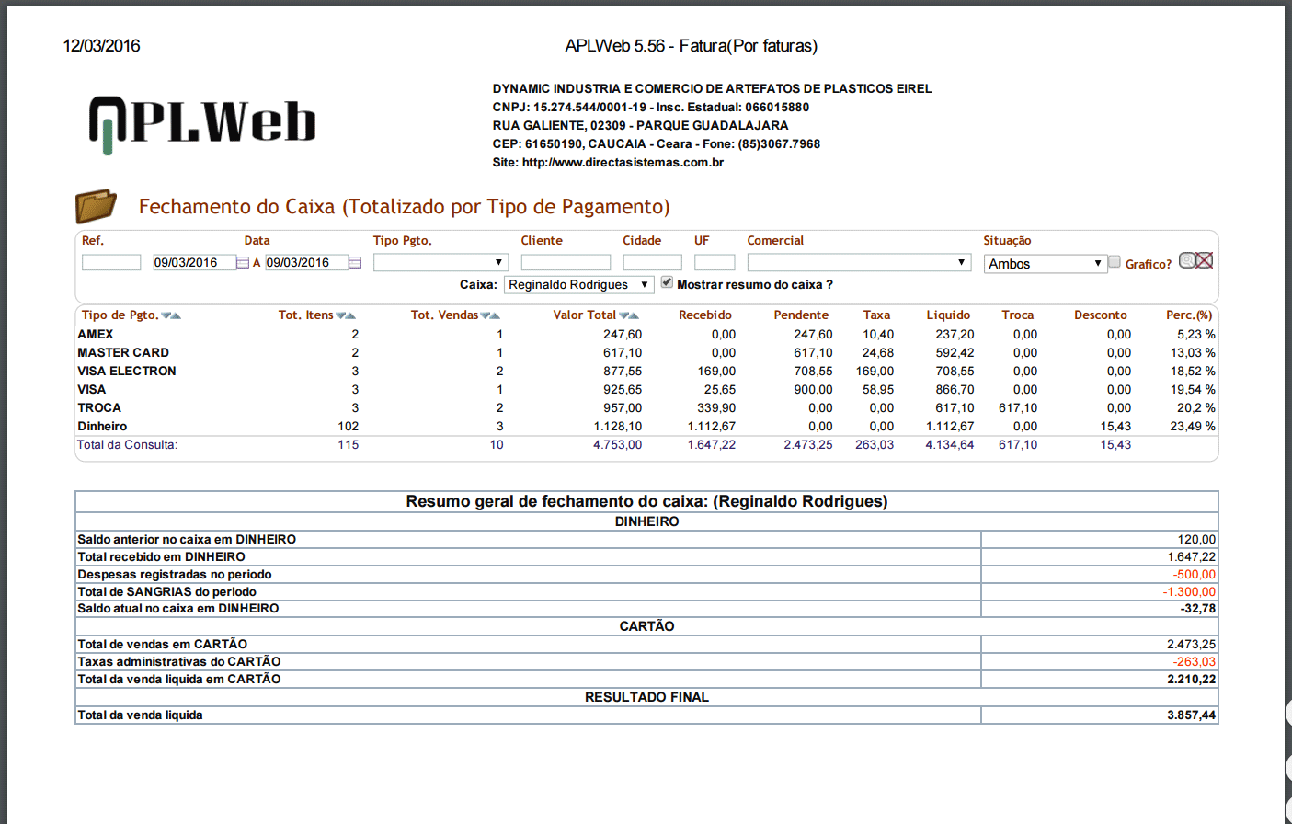Screen dimensions: 1292x824
Task: Click the site address http://www.directasistemas.com.br
Action: [623, 163]
